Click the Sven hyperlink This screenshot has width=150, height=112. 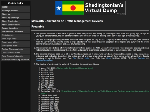coord(109,58)
